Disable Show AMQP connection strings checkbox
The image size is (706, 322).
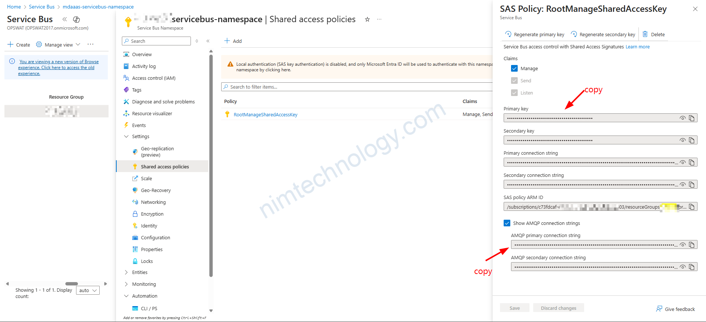(507, 223)
